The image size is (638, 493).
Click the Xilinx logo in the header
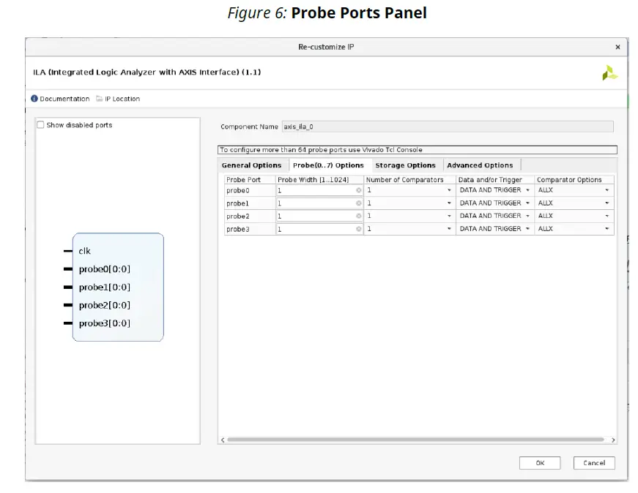tap(610, 72)
